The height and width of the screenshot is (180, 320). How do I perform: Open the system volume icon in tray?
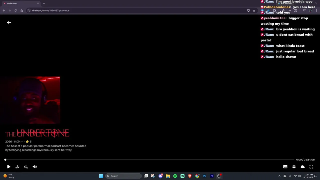(299, 176)
